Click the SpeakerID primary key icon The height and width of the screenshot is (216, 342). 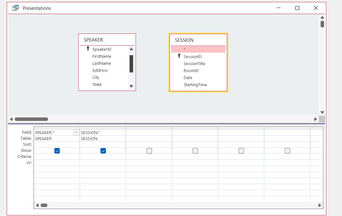(x=88, y=48)
